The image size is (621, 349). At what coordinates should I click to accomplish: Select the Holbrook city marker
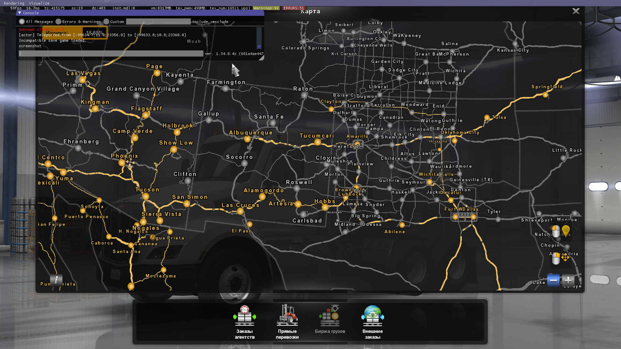pos(177,132)
